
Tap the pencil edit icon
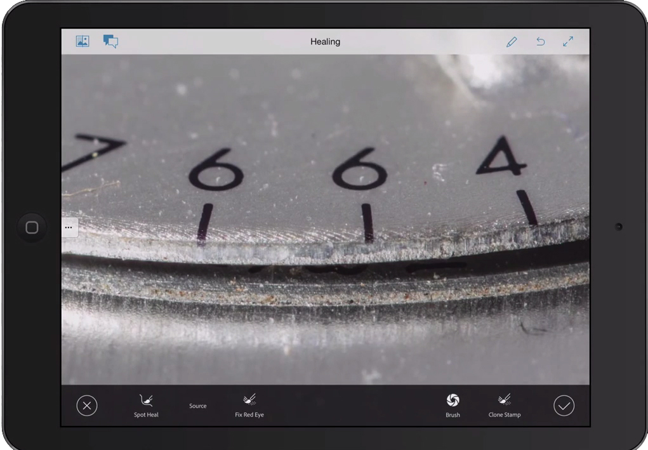click(512, 41)
